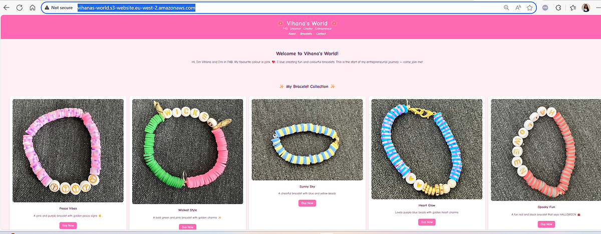Click Buy Now under Sunny Sky
Viewport: 601px width, 234px height.
coord(307,203)
